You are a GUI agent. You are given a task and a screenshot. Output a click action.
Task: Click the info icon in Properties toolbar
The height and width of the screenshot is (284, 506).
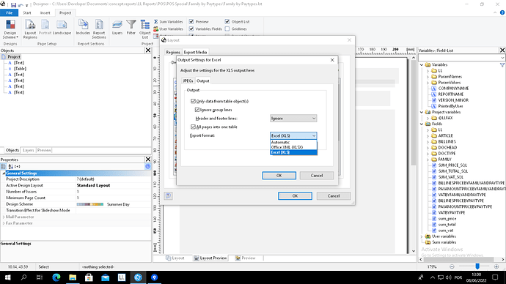click(x=147, y=166)
